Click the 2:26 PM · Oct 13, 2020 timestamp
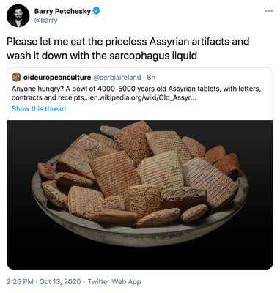 coord(44,281)
